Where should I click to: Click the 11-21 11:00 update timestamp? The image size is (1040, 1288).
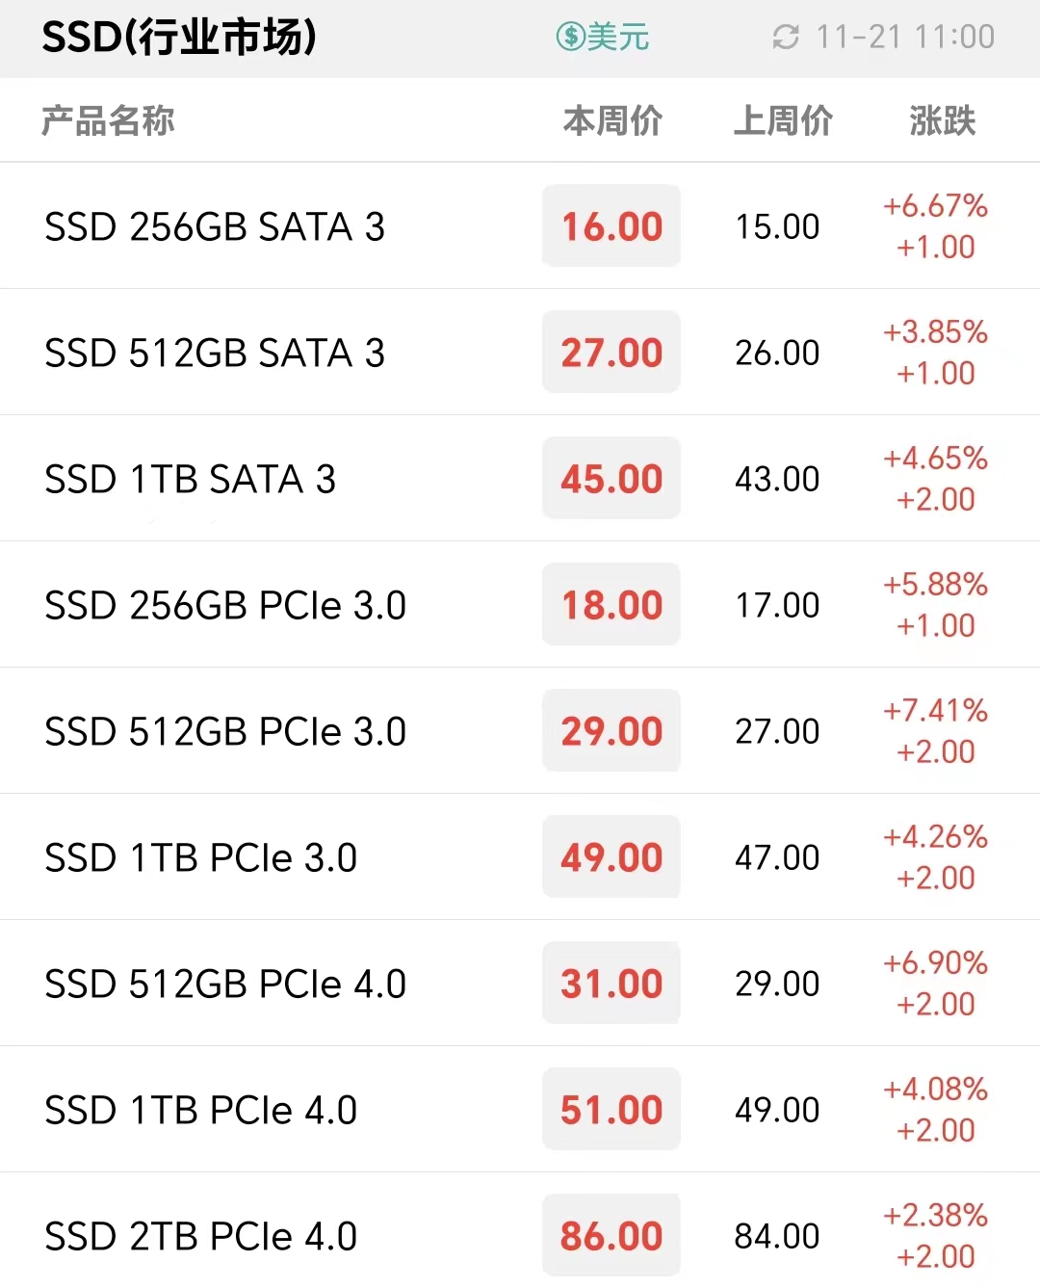click(905, 38)
